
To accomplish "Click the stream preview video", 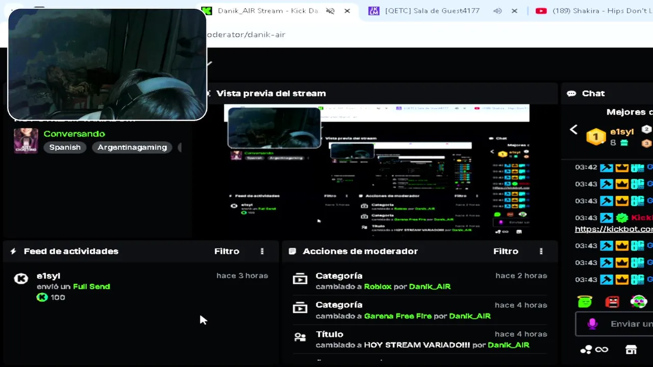I will (x=376, y=169).
